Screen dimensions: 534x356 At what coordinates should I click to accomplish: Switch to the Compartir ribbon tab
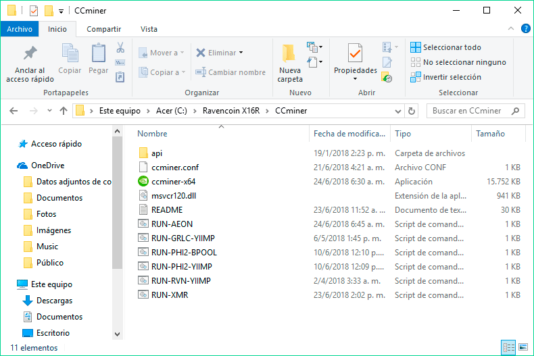point(104,29)
